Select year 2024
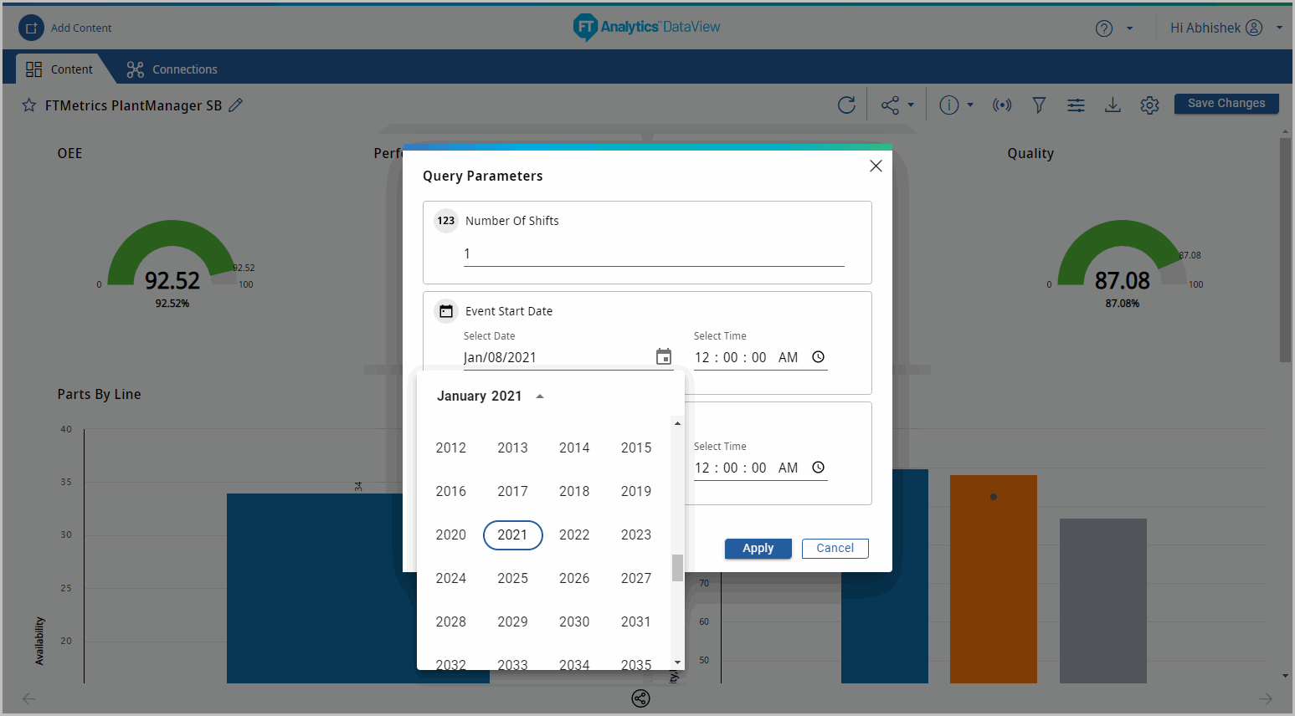1295x716 pixels. point(451,578)
